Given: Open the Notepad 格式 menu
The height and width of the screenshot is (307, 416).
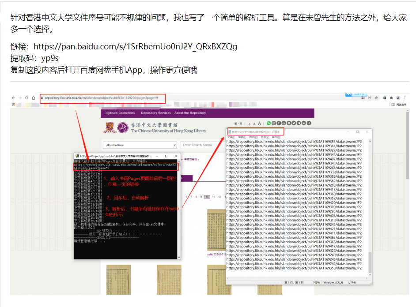Looking at the screenshot, I should (x=253, y=137).
